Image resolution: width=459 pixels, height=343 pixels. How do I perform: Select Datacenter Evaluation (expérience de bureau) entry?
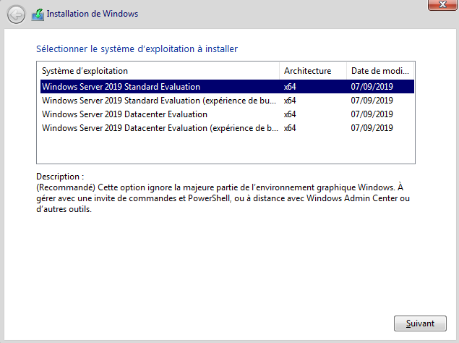(x=159, y=128)
